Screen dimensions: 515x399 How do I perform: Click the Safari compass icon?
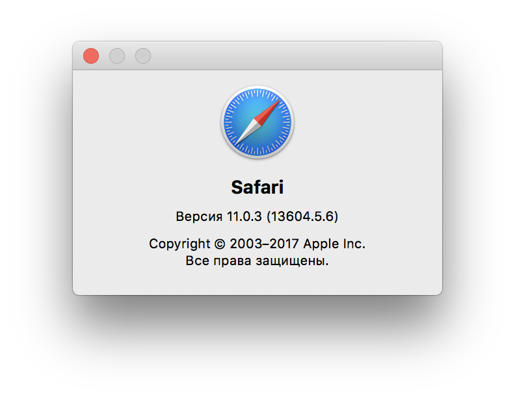pyautogui.click(x=257, y=122)
